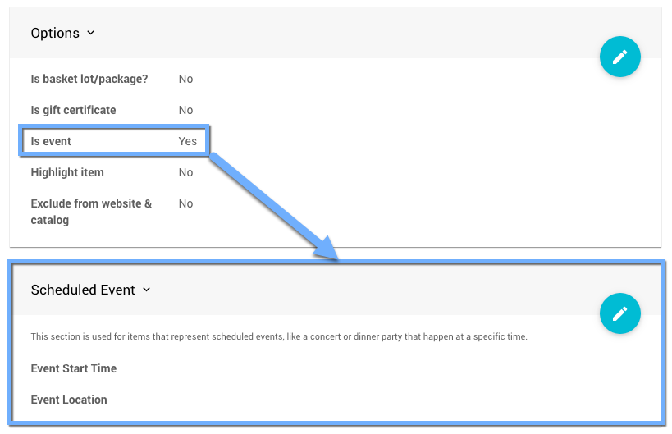Click the Scheduled Event section title
The image size is (672, 434).
[x=82, y=290]
